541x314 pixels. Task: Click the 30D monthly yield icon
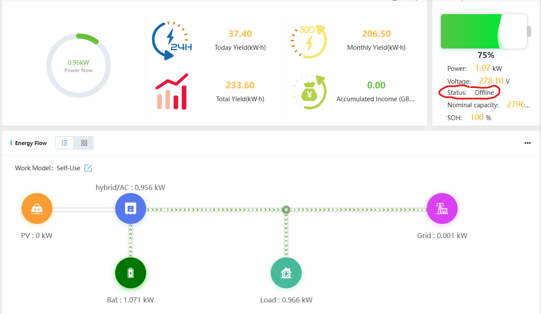[309, 42]
